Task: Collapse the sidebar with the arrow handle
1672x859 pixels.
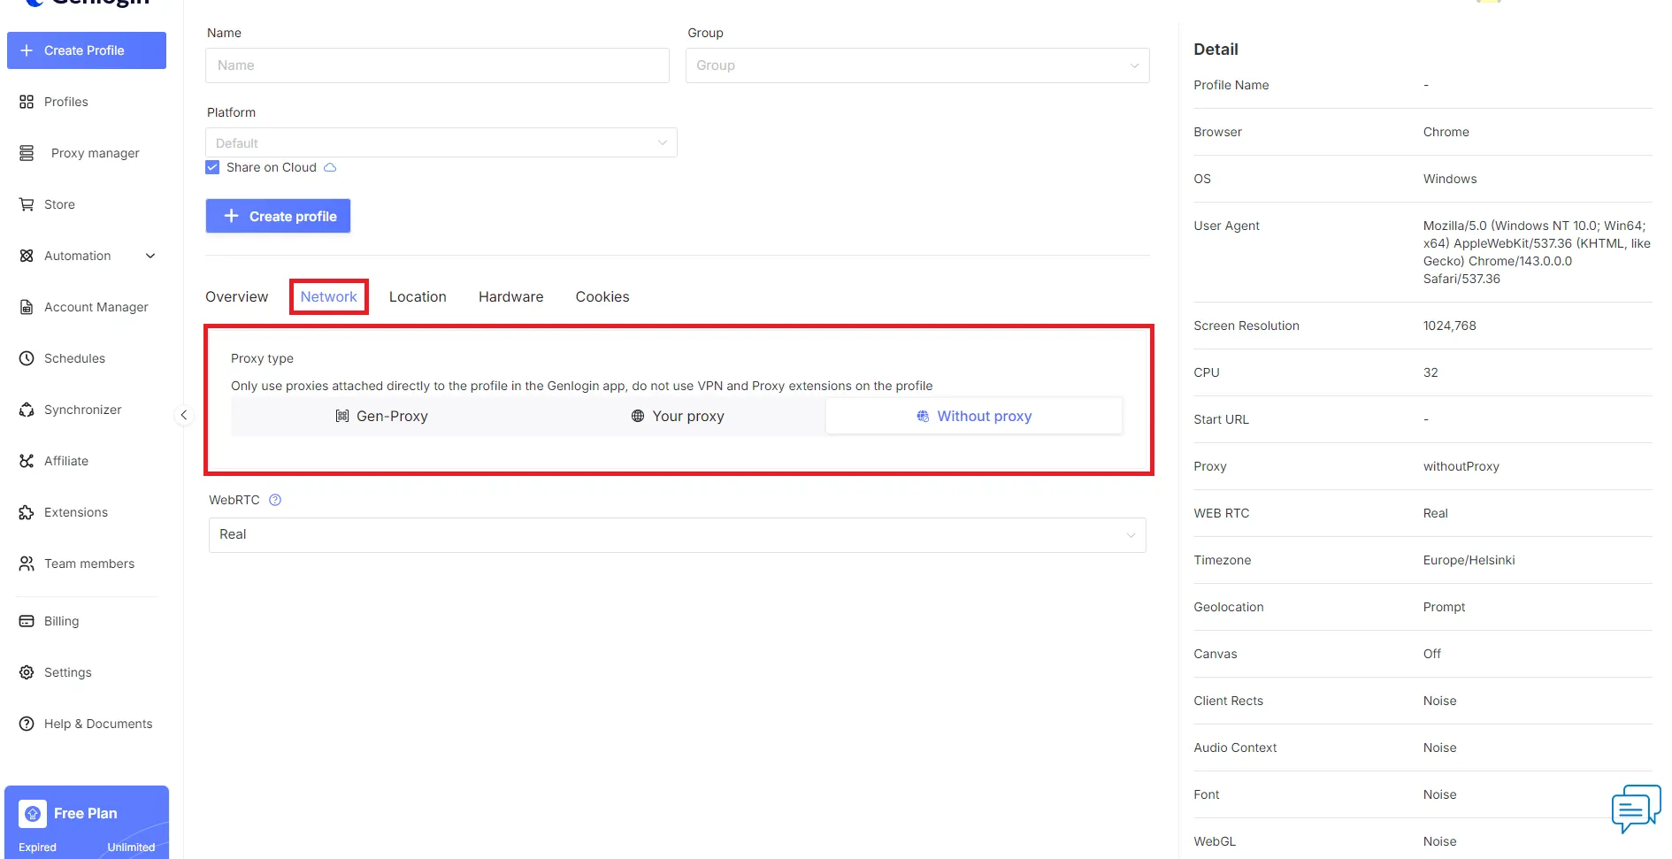Action: [x=184, y=415]
